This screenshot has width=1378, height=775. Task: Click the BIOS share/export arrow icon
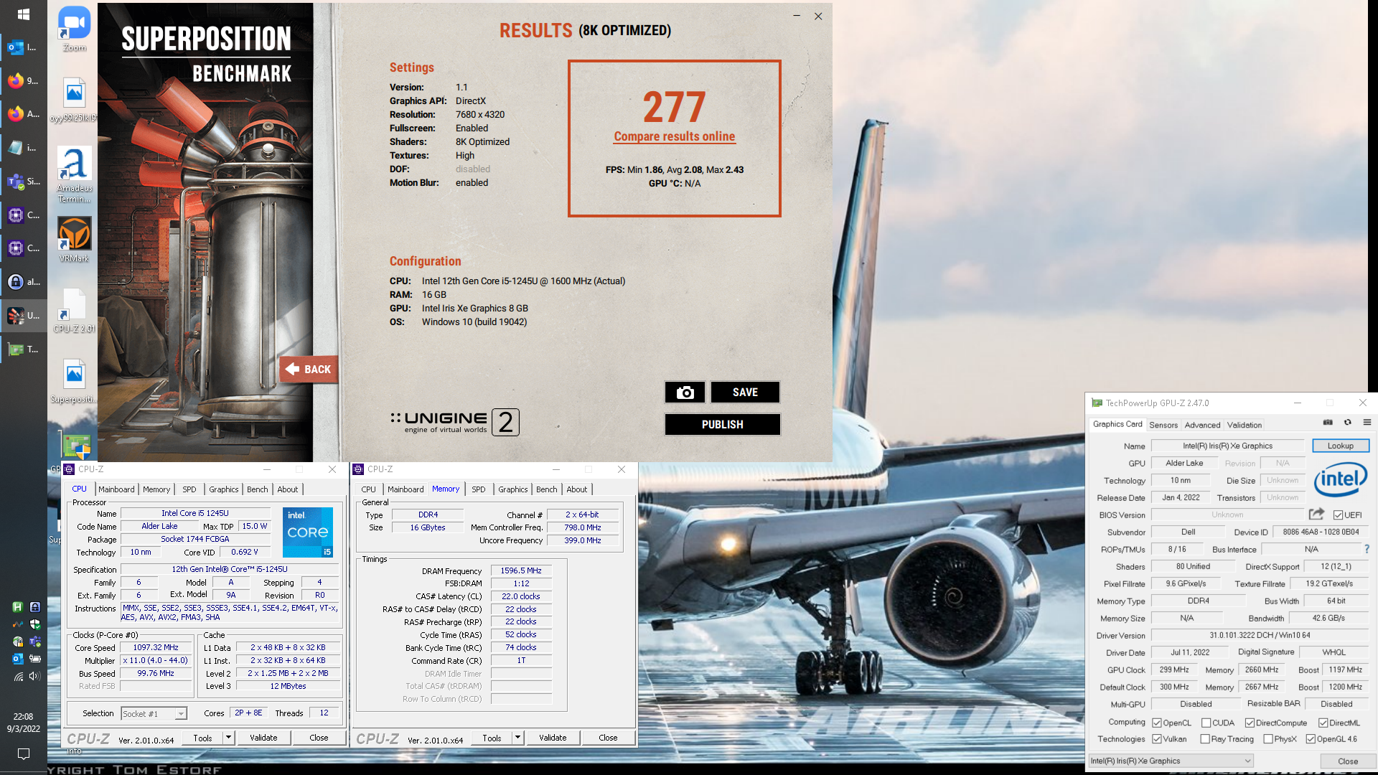[x=1316, y=514]
